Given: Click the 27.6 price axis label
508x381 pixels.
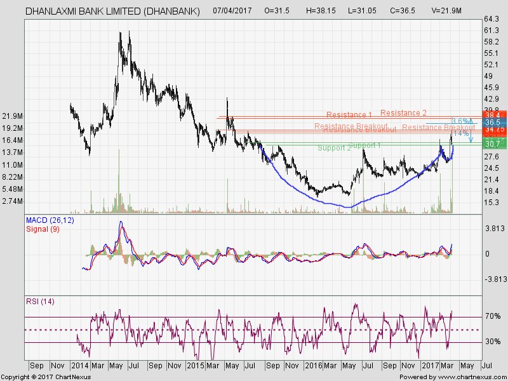Looking at the screenshot, I should click(x=491, y=157).
